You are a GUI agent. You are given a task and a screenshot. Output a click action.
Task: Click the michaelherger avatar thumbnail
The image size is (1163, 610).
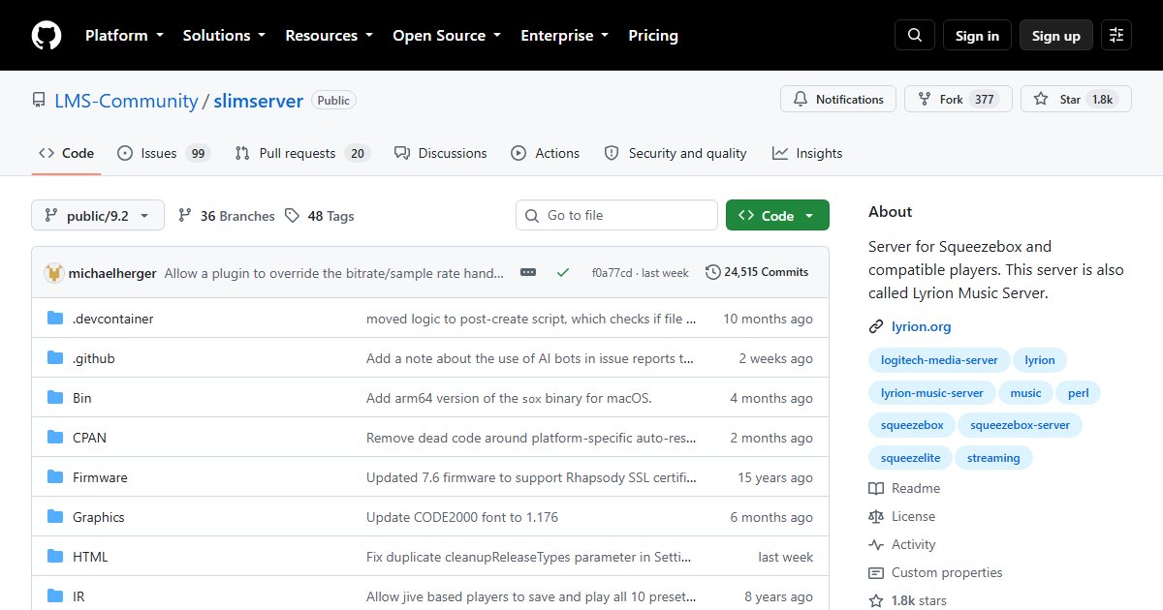(x=54, y=273)
